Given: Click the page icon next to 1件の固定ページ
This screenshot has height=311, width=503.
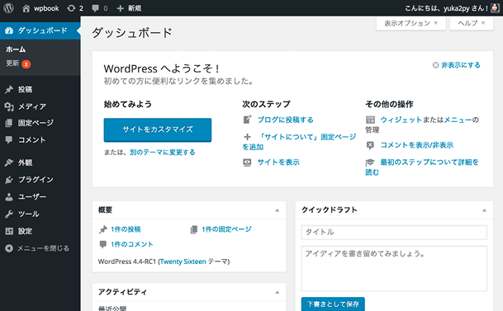Looking at the screenshot, I should coord(194,229).
